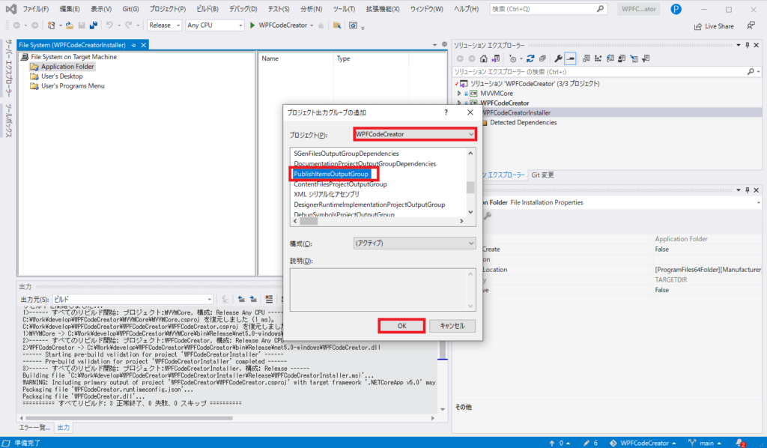767x448 pixels.
Task: Open the ビルド(B) menu
Action: 207,9
